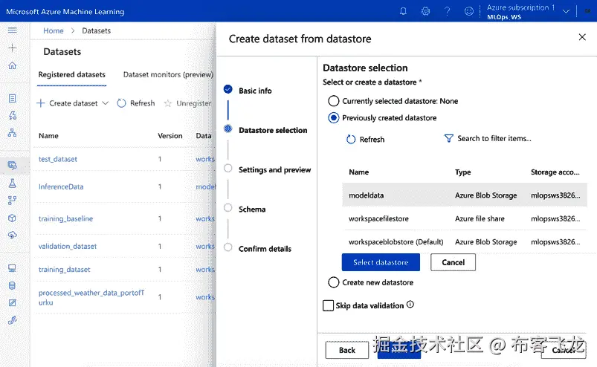This screenshot has height=367, width=597.
Task: Open processed_weather_data_portofTurku dataset link
Action: (91, 297)
